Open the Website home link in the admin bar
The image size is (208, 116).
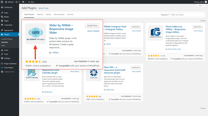[9, 2]
